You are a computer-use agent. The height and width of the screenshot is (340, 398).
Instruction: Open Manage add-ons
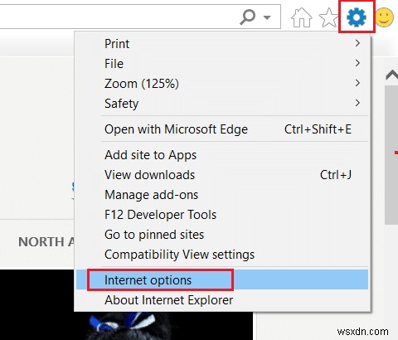click(x=222, y=195)
